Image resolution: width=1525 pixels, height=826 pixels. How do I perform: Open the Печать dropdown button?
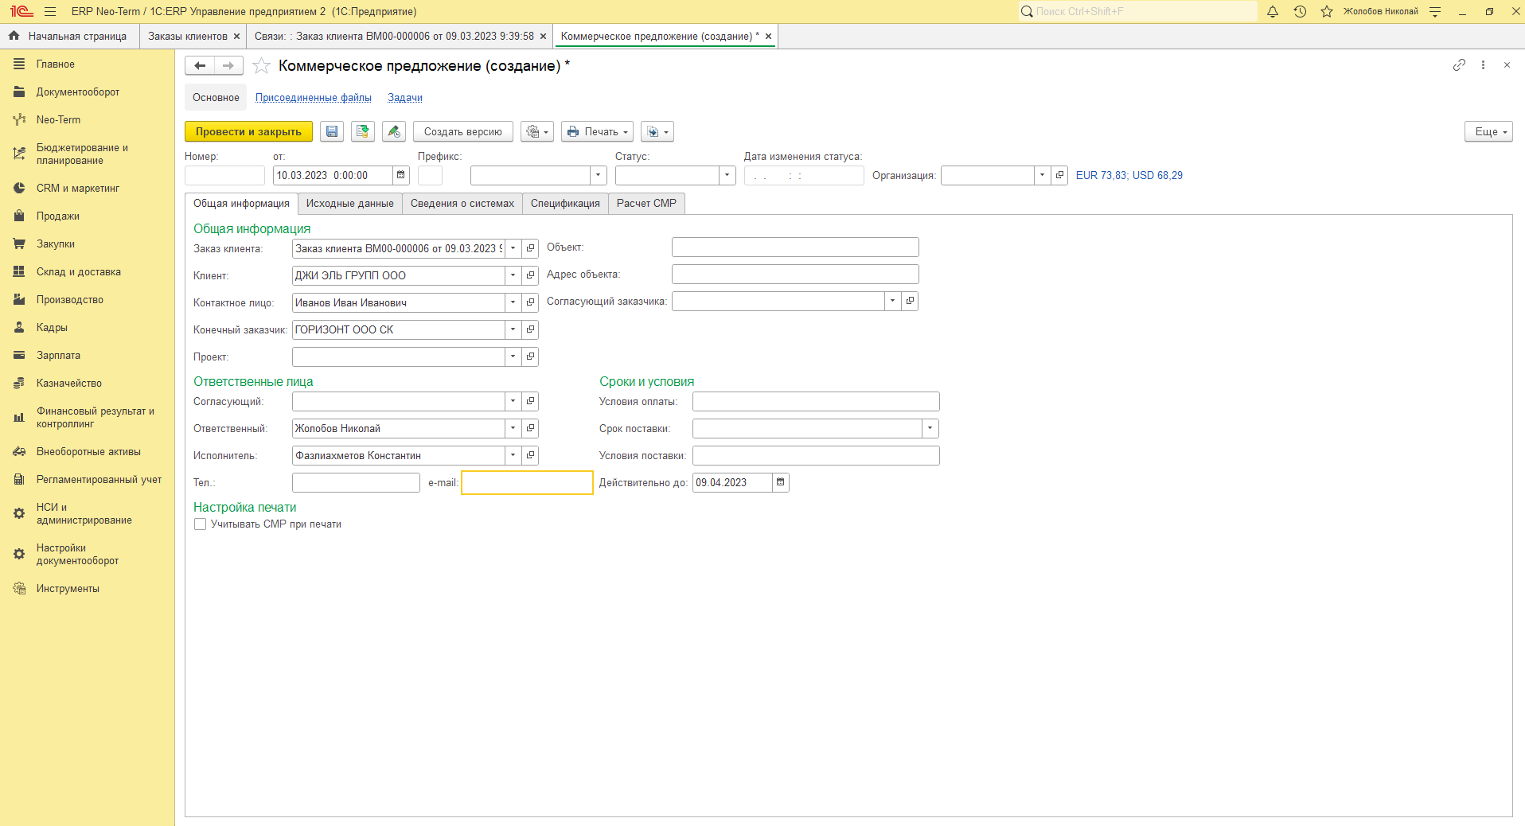tap(598, 132)
